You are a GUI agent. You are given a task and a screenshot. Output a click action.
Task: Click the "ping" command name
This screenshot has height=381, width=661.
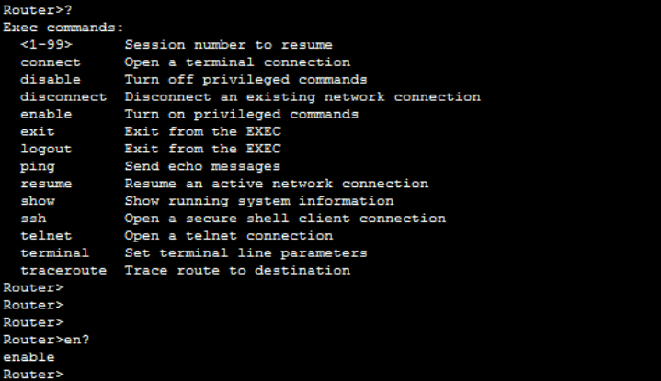point(38,166)
